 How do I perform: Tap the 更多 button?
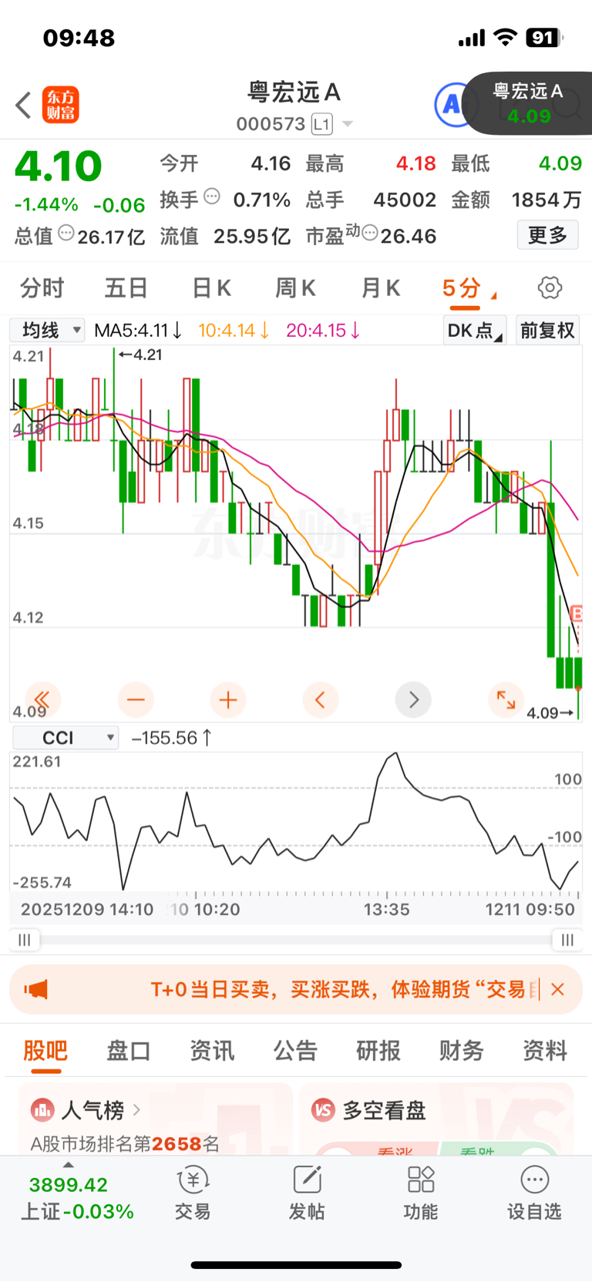(x=548, y=234)
